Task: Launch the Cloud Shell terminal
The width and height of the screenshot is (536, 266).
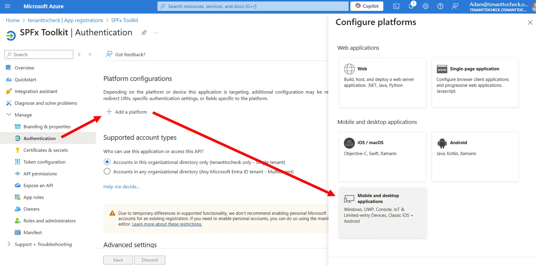Action: [396, 6]
